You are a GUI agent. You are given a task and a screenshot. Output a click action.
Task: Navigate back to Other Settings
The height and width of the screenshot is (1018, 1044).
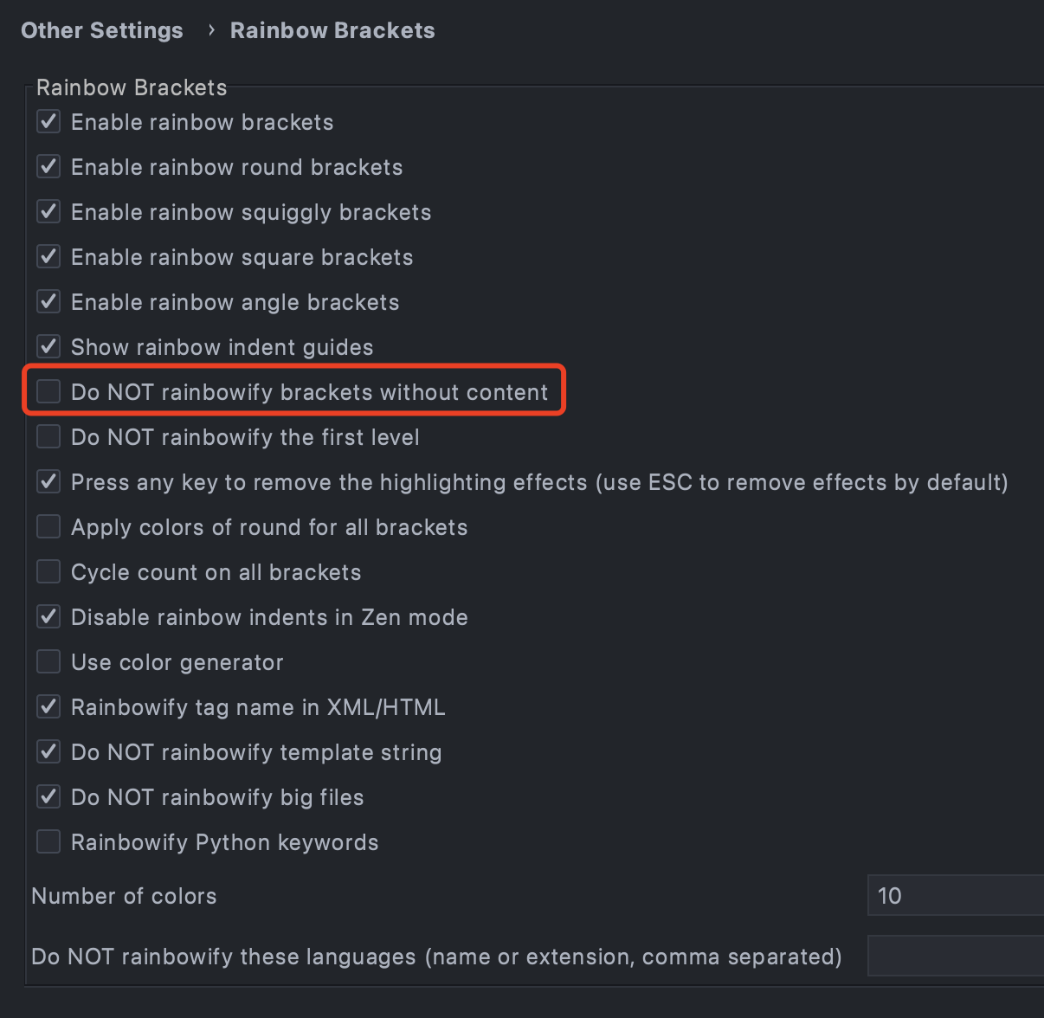101,30
